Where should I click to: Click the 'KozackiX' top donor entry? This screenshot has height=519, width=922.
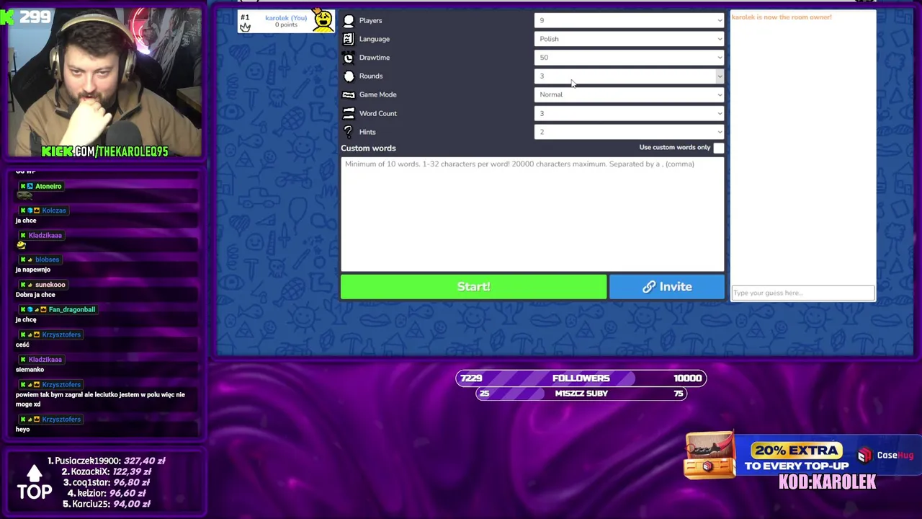click(107, 471)
